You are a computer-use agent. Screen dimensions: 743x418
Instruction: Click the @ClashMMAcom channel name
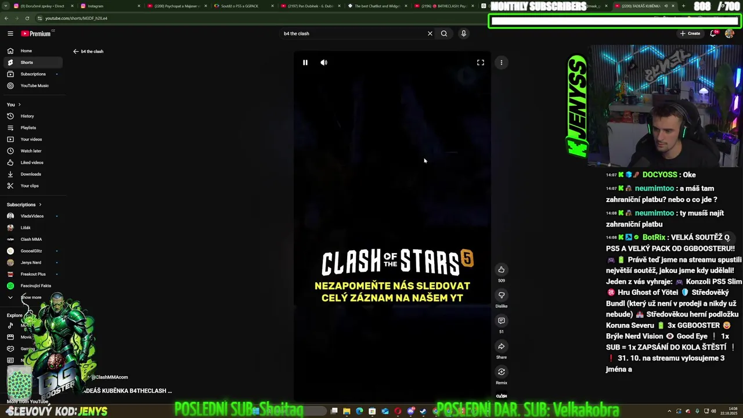pos(110,377)
